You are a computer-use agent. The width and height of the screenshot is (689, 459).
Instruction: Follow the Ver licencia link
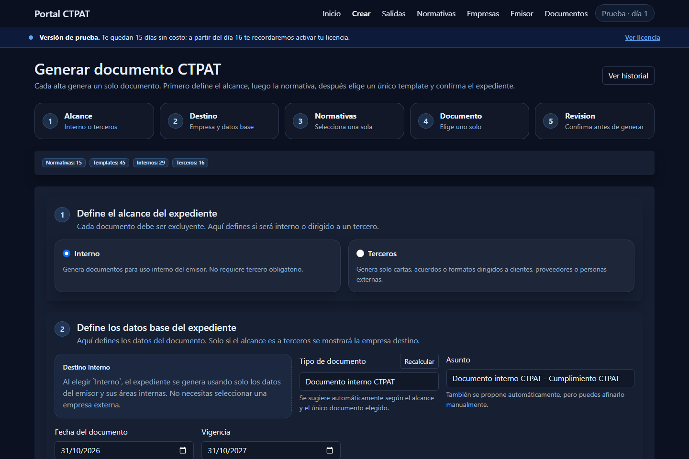(x=642, y=37)
